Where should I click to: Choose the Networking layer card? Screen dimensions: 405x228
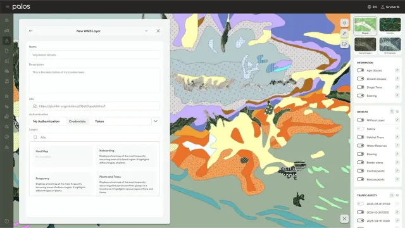coord(127,156)
